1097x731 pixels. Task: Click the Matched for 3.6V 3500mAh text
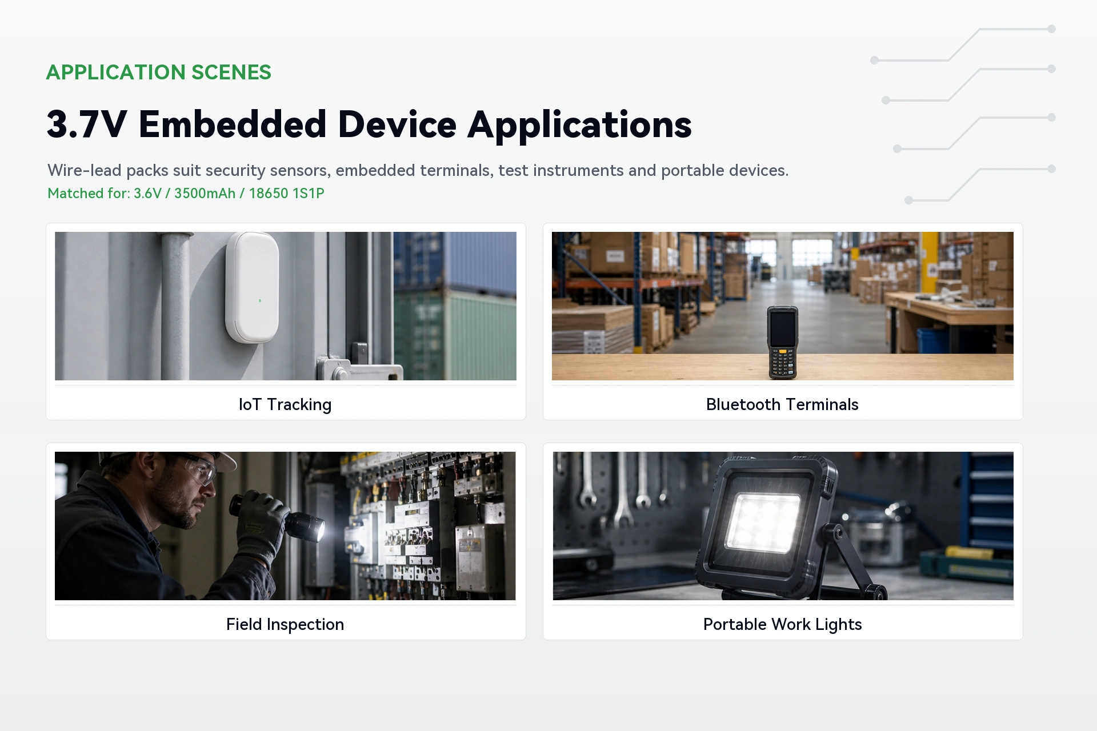coord(186,193)
